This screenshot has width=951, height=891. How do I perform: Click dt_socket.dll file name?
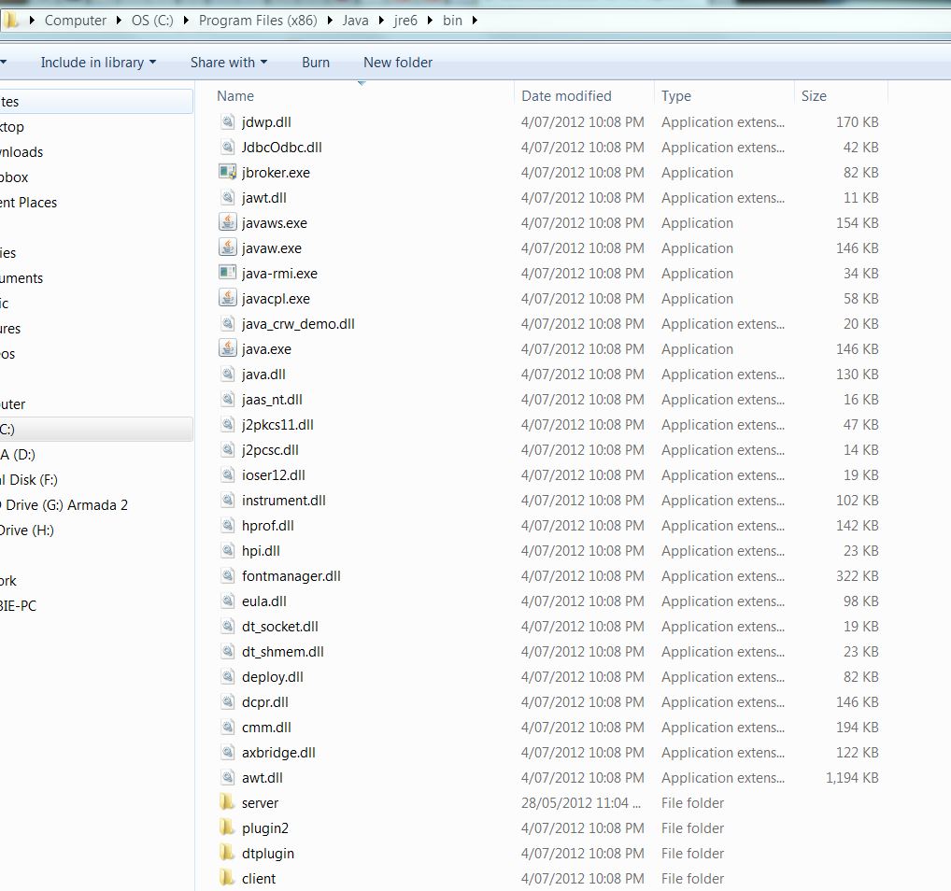point(279,627)
